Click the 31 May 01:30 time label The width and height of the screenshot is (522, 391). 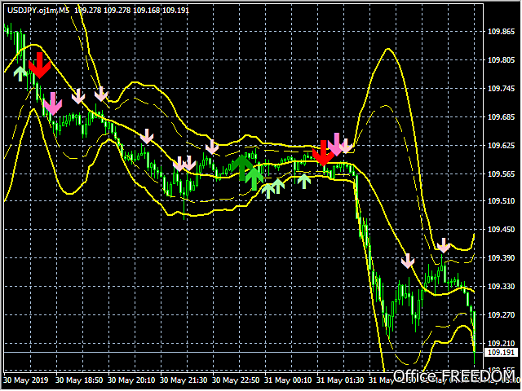[340, 380]
